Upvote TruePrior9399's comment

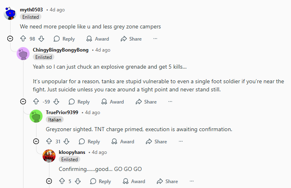[49, 142]
